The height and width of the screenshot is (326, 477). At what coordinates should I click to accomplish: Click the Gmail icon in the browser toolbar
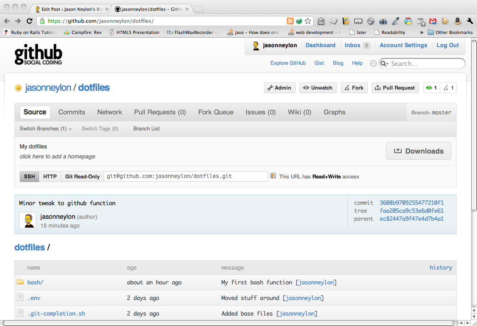[x=433, y=22]
